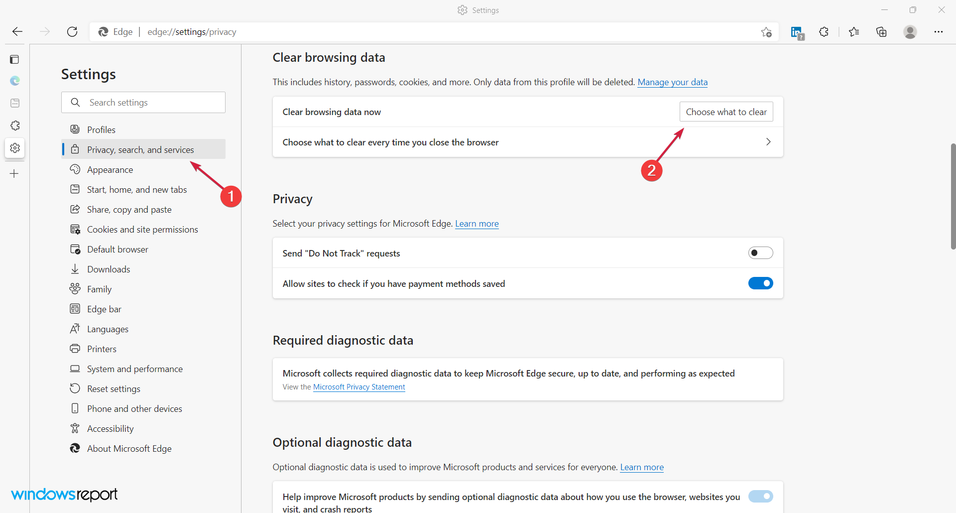Open the Microsoft Privacy Statement link
Screen dimensions: 956x513
359,387
